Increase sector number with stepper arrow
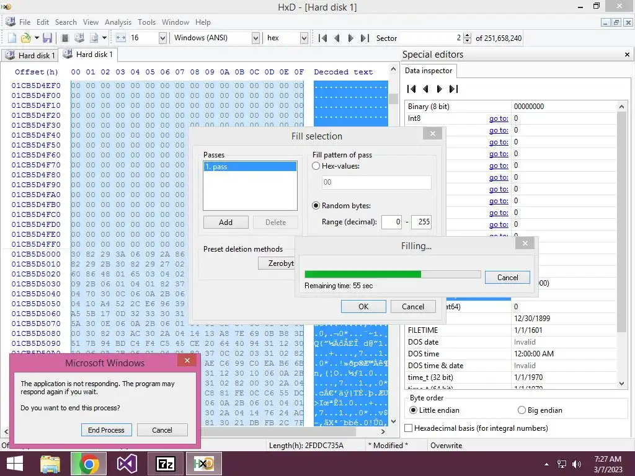Image resolution: width=635 pixels, height=476 pixels. click(x=468, y=35)
